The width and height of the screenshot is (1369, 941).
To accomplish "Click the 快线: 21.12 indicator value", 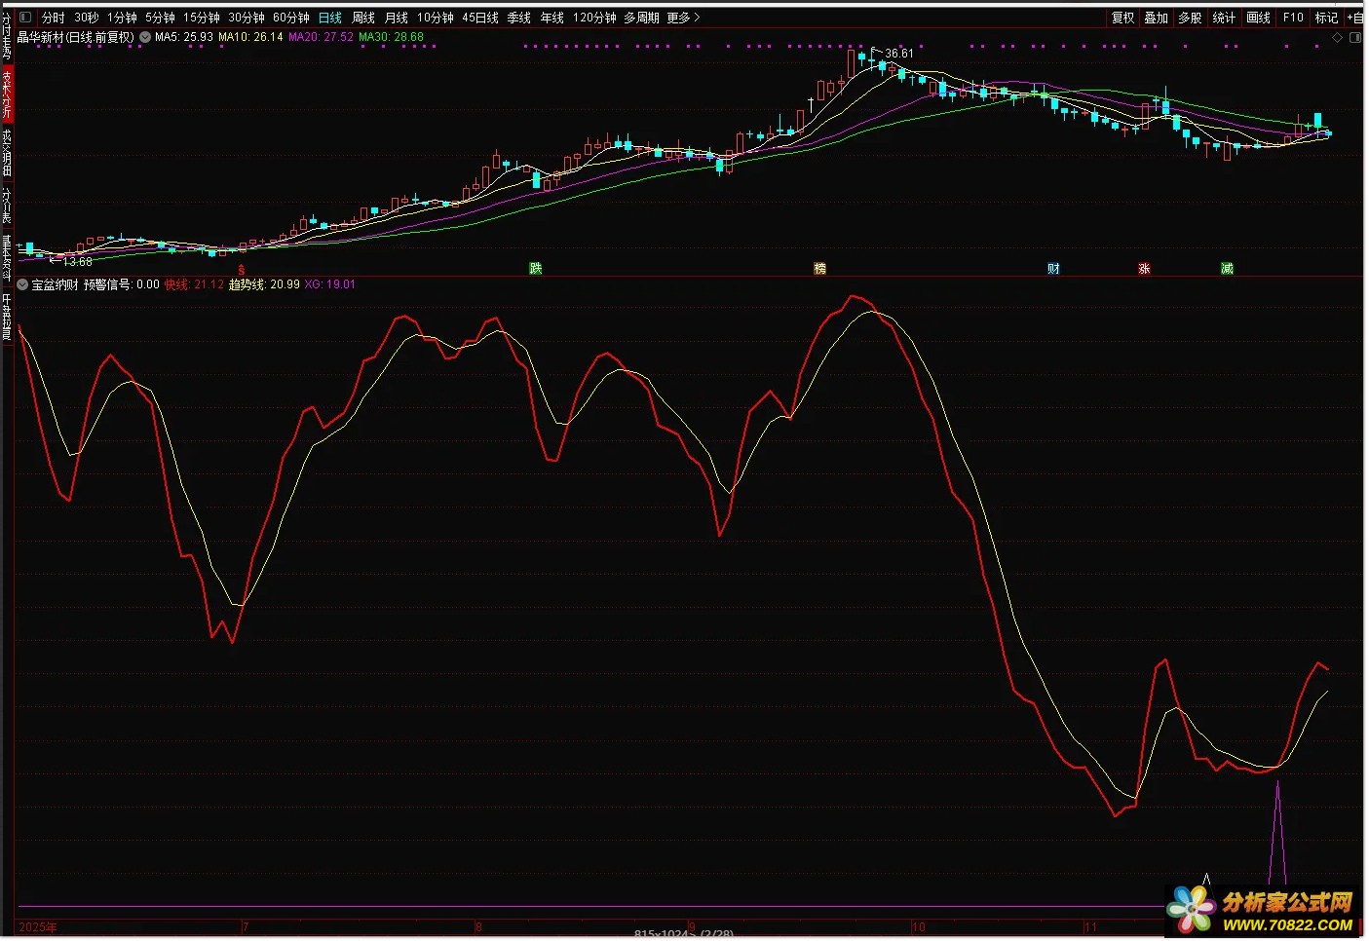I will (194, 284).
